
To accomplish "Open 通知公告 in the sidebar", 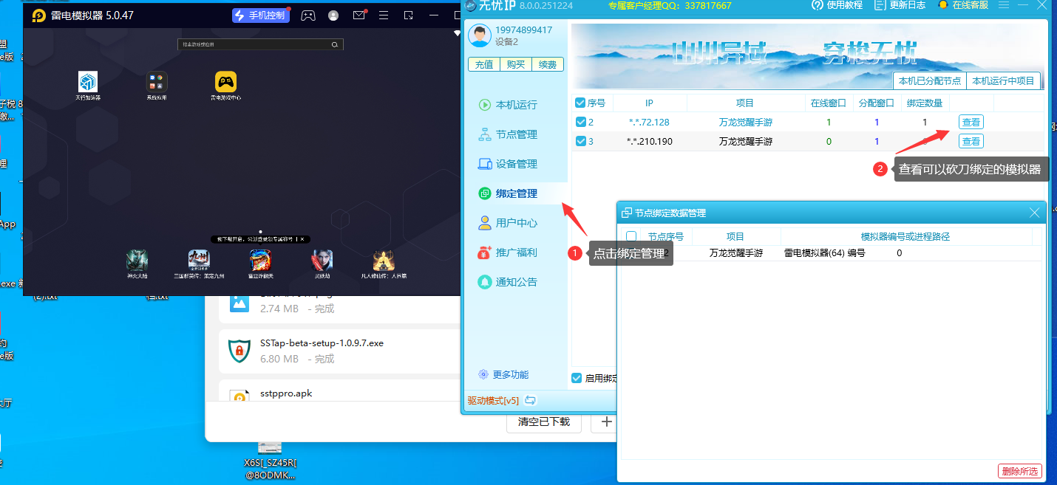I will coord(508,282).
